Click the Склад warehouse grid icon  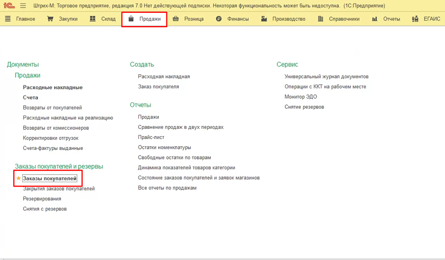click(93, 19)
